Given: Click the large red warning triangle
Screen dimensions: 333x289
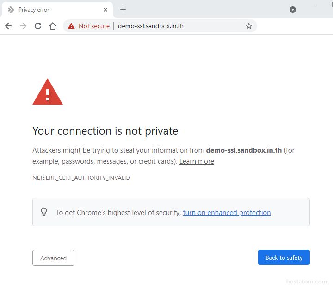Looking at the screenshot, I should point(48,92).
